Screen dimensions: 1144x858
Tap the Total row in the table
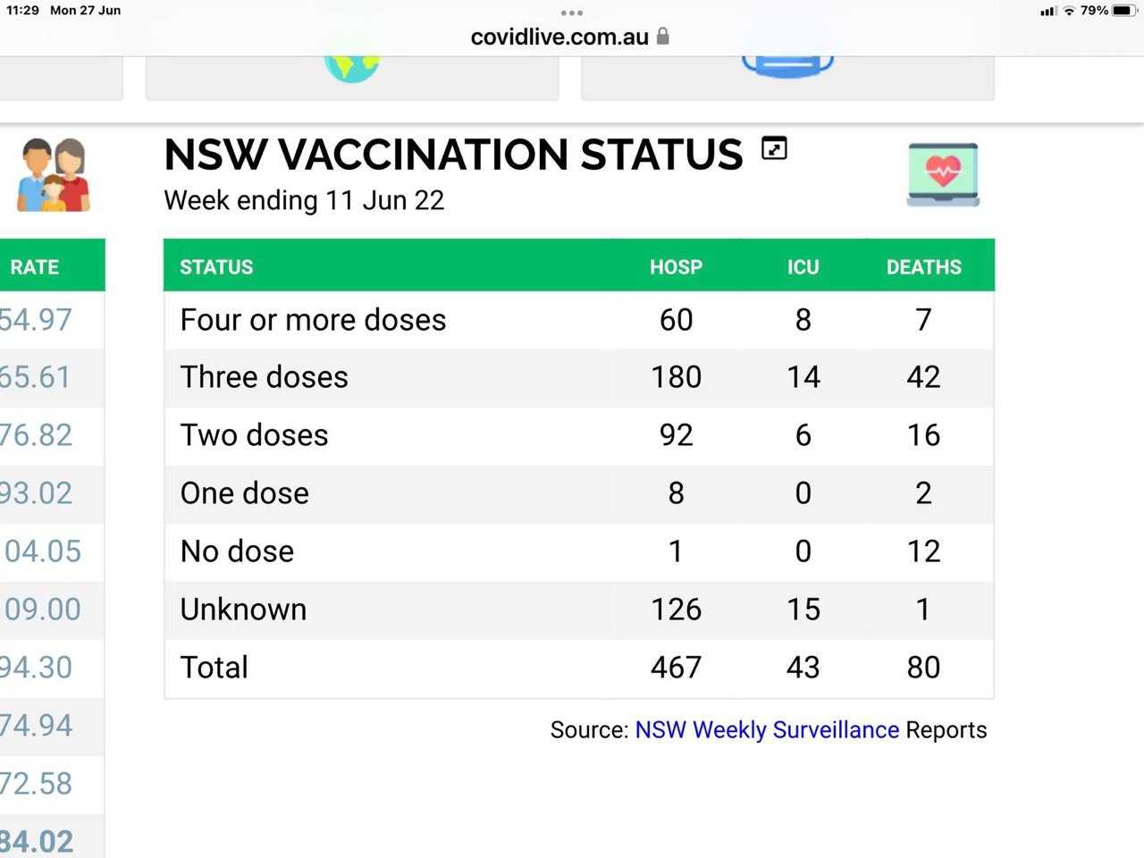pyautogui.click(x=579, y=668)
